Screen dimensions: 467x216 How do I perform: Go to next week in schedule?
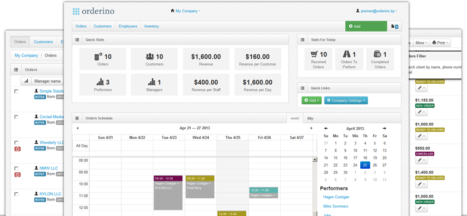(311, 128)
